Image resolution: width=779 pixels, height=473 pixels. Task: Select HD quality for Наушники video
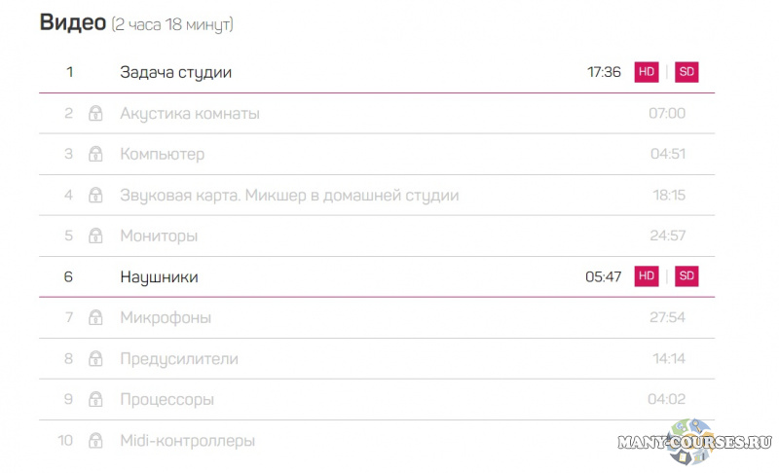click(x=646, y=276)
